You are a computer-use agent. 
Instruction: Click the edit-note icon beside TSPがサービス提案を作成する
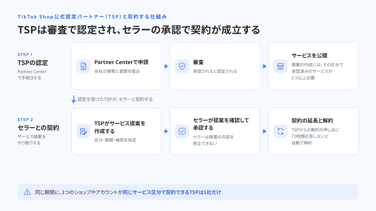click(83, 131)
